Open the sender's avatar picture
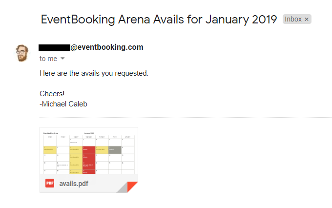The height and width of the screenshot is (208, 332). tap(22, 53)
